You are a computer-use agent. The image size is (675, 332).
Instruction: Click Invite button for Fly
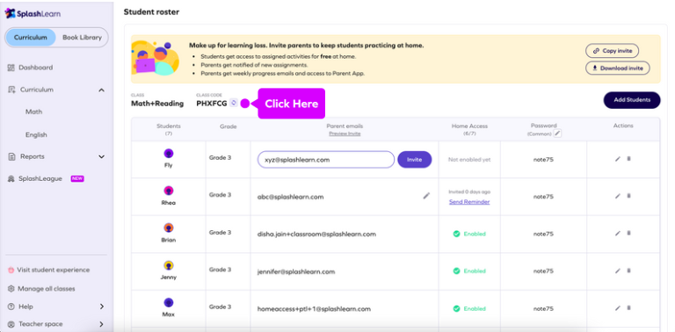[x=415, y=160]
